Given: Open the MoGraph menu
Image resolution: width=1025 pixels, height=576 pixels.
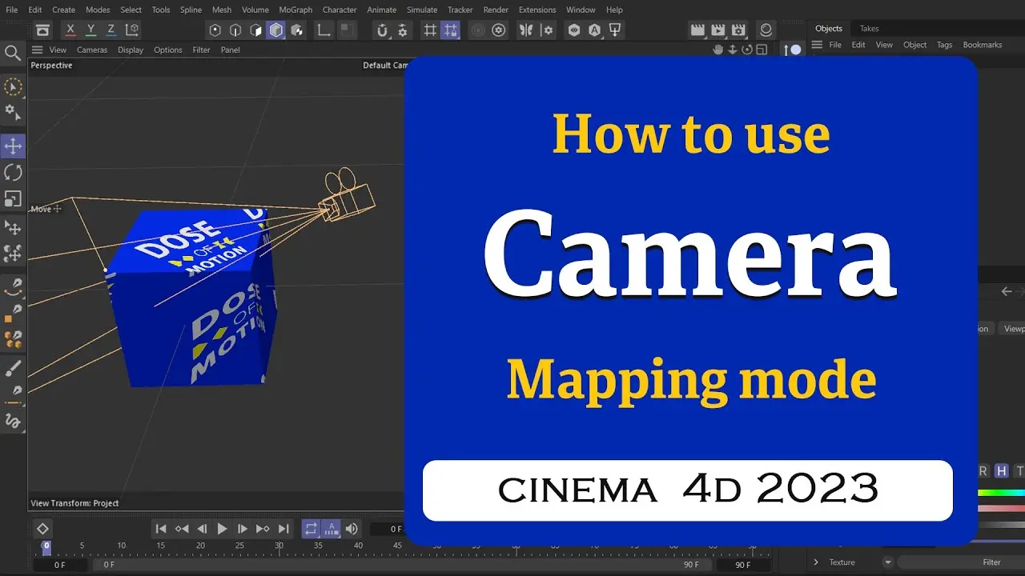Looking at the screenshot, I should coord(295,10).
